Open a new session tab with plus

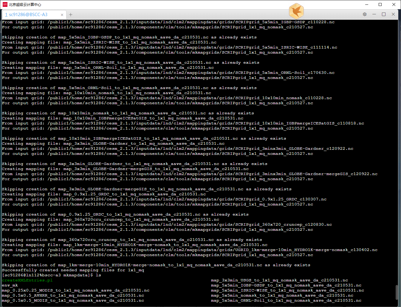pyautogui.click(x=71, y=15)
